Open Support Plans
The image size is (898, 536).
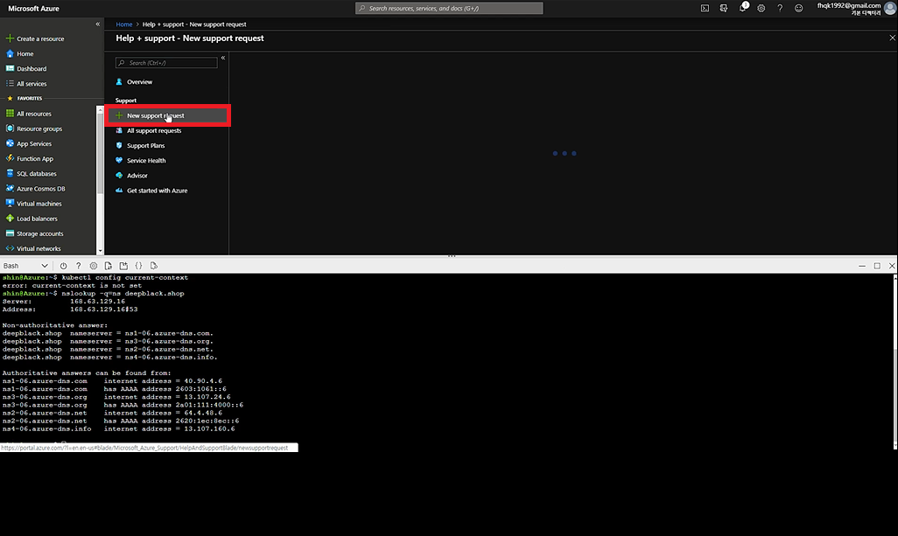140,145
